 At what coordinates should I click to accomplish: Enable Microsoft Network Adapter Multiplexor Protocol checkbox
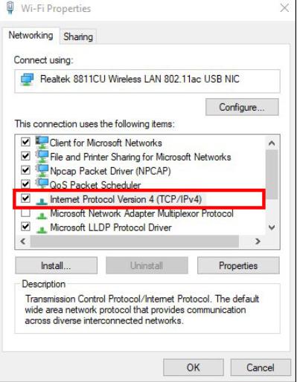[25, 213]
